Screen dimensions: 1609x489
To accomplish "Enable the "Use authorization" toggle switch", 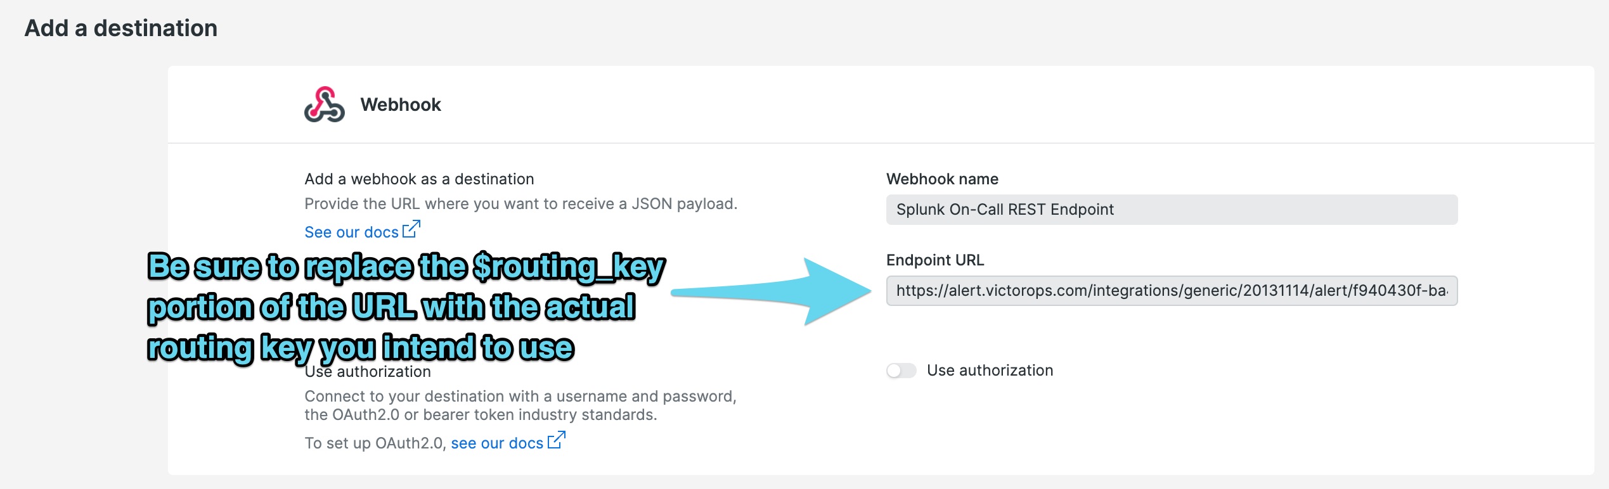I will tap(903, 370).
